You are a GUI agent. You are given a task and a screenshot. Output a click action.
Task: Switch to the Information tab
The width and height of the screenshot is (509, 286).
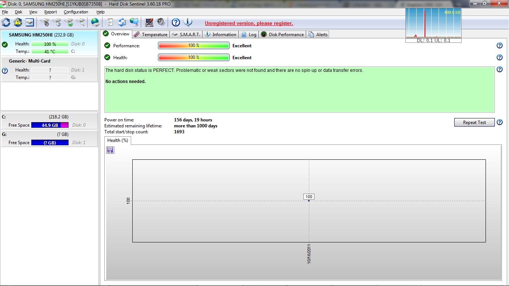pyautogui.click(x=220, y=35)
